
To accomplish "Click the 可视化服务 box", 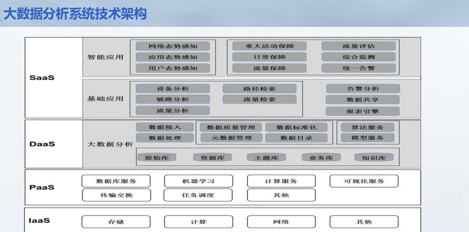I will pyautogui.click(x=364, y=181).
